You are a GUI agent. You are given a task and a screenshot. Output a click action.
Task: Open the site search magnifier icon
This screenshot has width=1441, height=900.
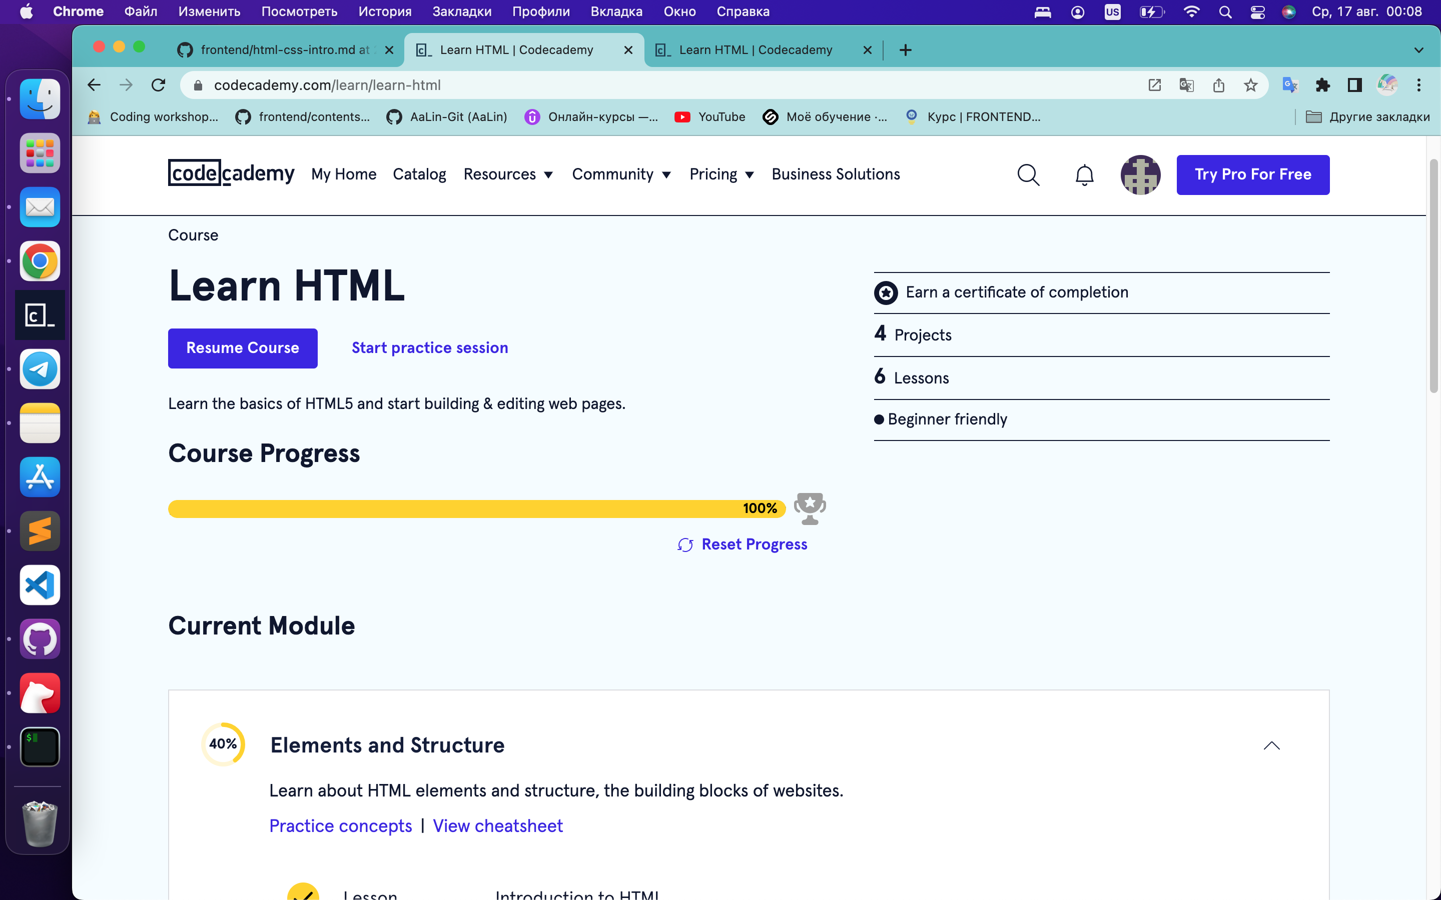(1028, 175)
